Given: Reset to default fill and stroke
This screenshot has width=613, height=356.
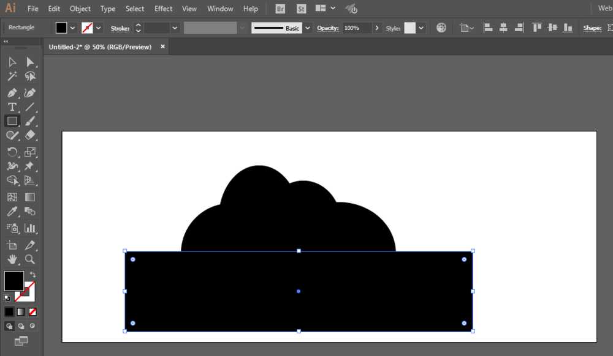Looking at the screenshot, I should 7,298.
